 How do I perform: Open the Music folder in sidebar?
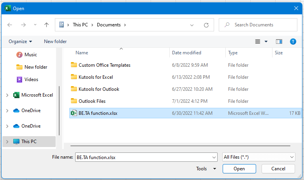(x=31, y=55)
